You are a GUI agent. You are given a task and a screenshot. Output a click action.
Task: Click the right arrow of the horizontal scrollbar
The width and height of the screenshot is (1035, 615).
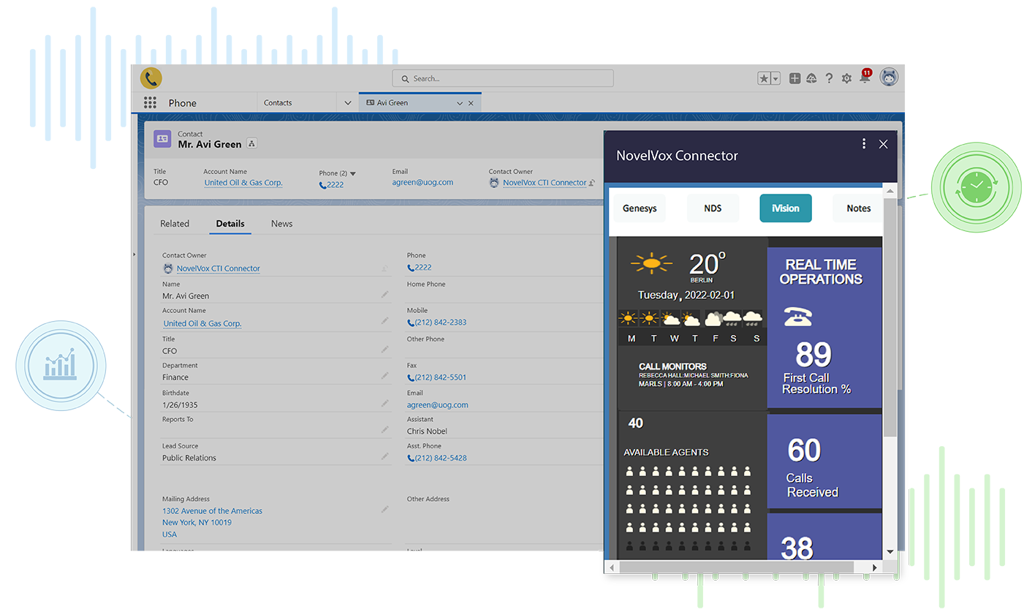[874, 567]
